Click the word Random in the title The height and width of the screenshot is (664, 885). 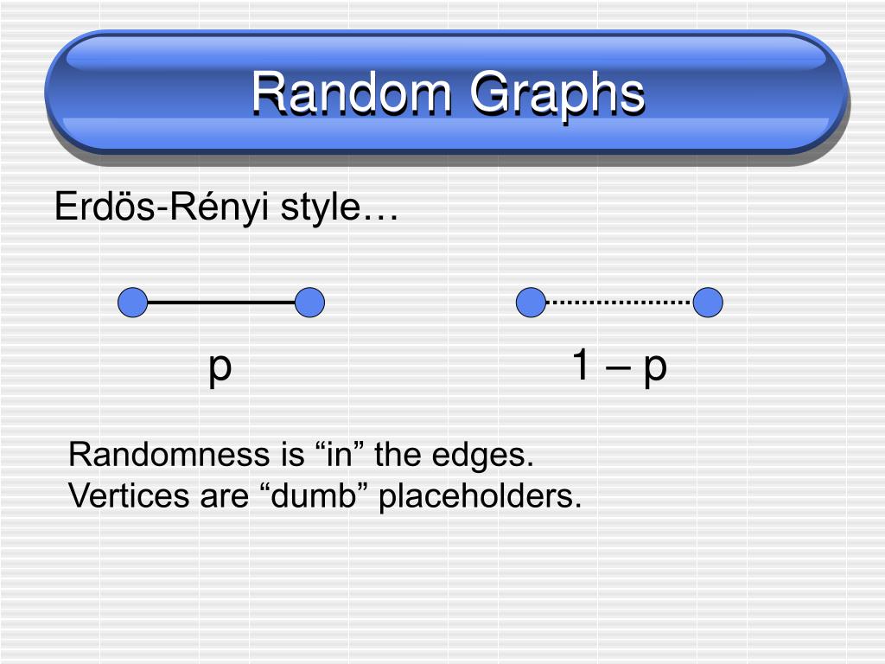click(x=351, y=93)
